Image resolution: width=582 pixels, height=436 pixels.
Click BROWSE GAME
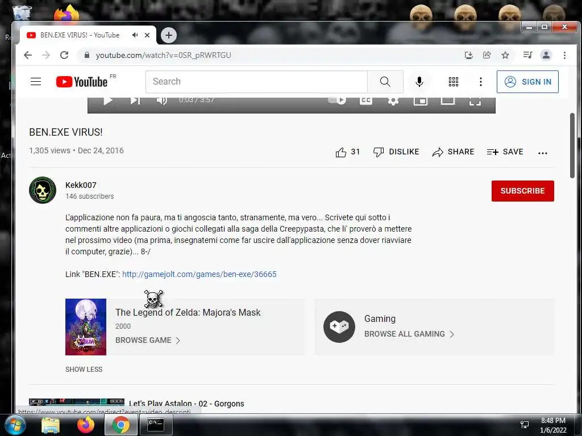click(x=148, y=341)
